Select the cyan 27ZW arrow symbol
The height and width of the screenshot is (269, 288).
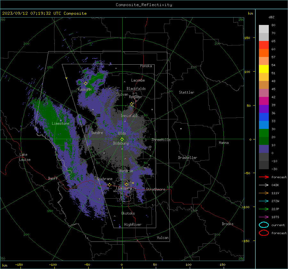coord(264,201)
